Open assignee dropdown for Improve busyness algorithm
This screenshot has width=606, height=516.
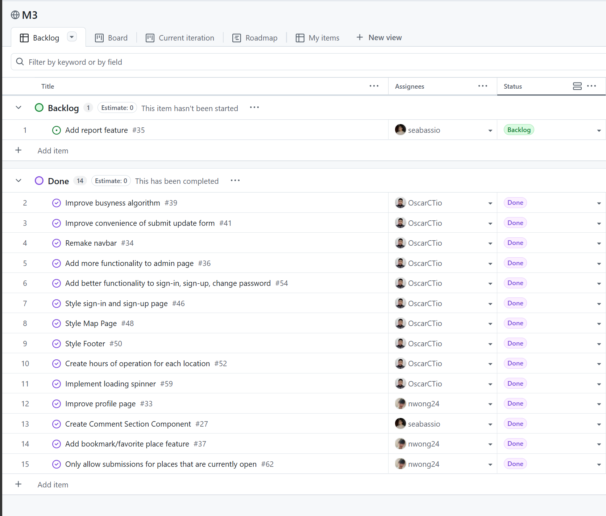click(490, 203)
